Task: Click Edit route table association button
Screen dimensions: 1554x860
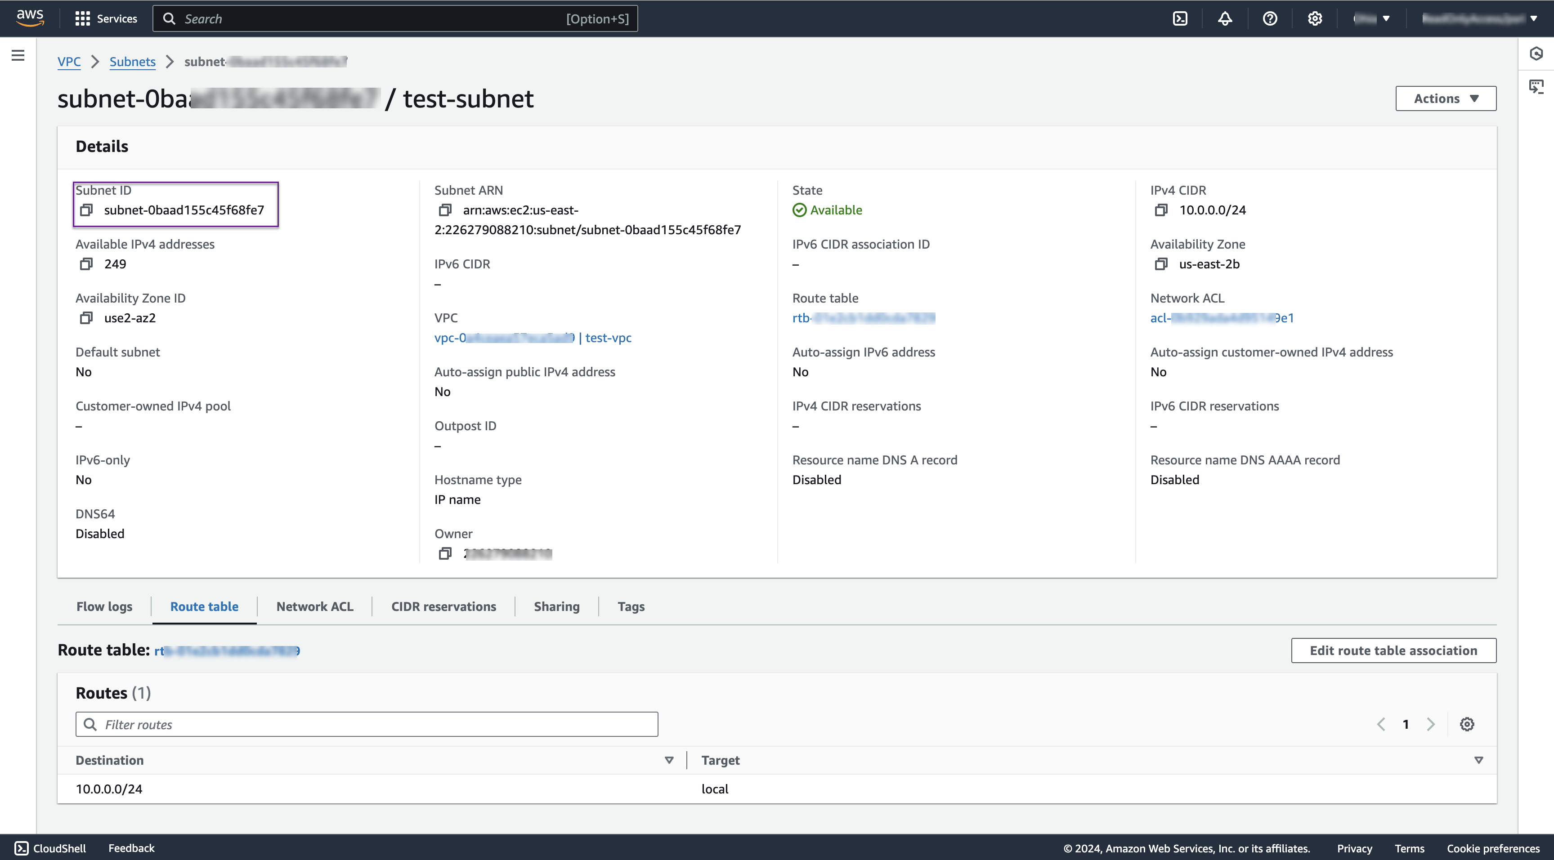Action: coord(1393,650)
